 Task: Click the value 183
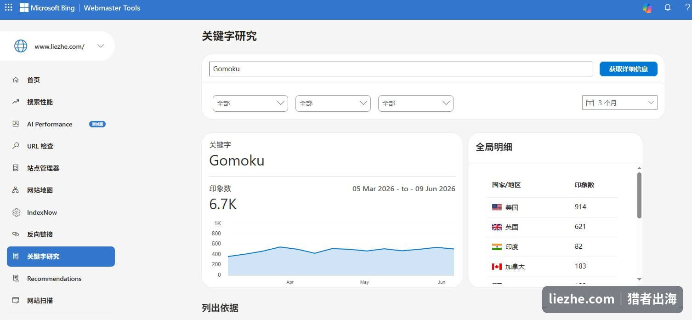[580, 266]
